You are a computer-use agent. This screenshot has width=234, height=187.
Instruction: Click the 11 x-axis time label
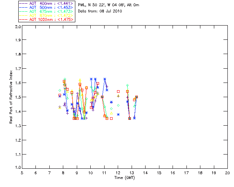point(104,173)
